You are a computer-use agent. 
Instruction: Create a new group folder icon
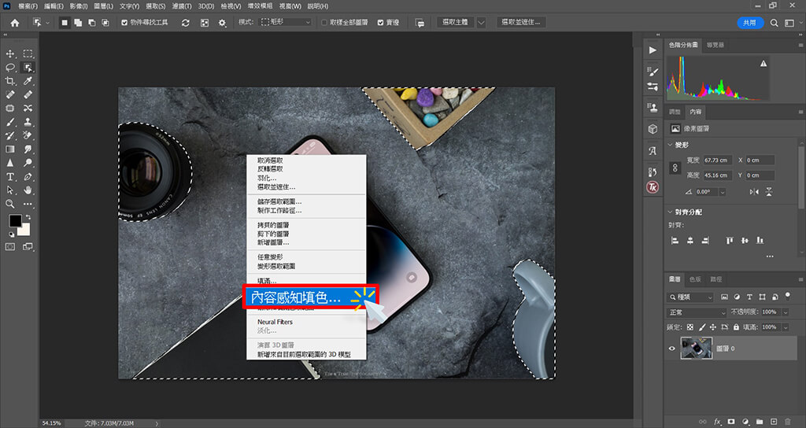760,422
